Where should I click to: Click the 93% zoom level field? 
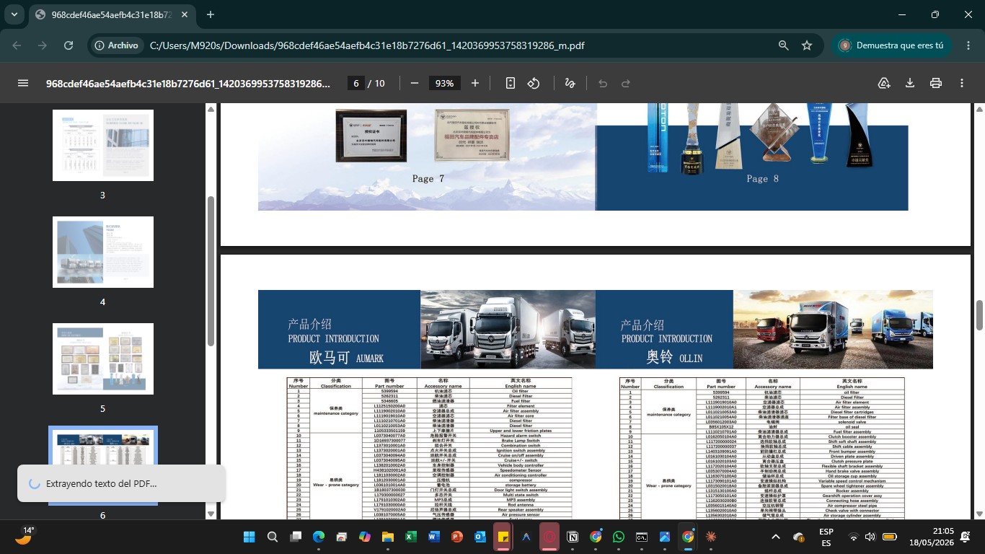[x=445, y=83]
